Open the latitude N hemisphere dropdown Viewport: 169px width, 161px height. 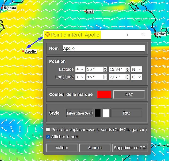tap(136, 69)
